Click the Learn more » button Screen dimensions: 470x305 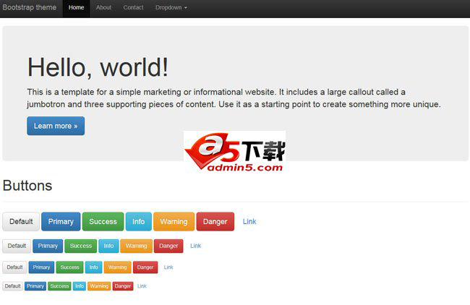pyautogui.click(x=56, y=126)
